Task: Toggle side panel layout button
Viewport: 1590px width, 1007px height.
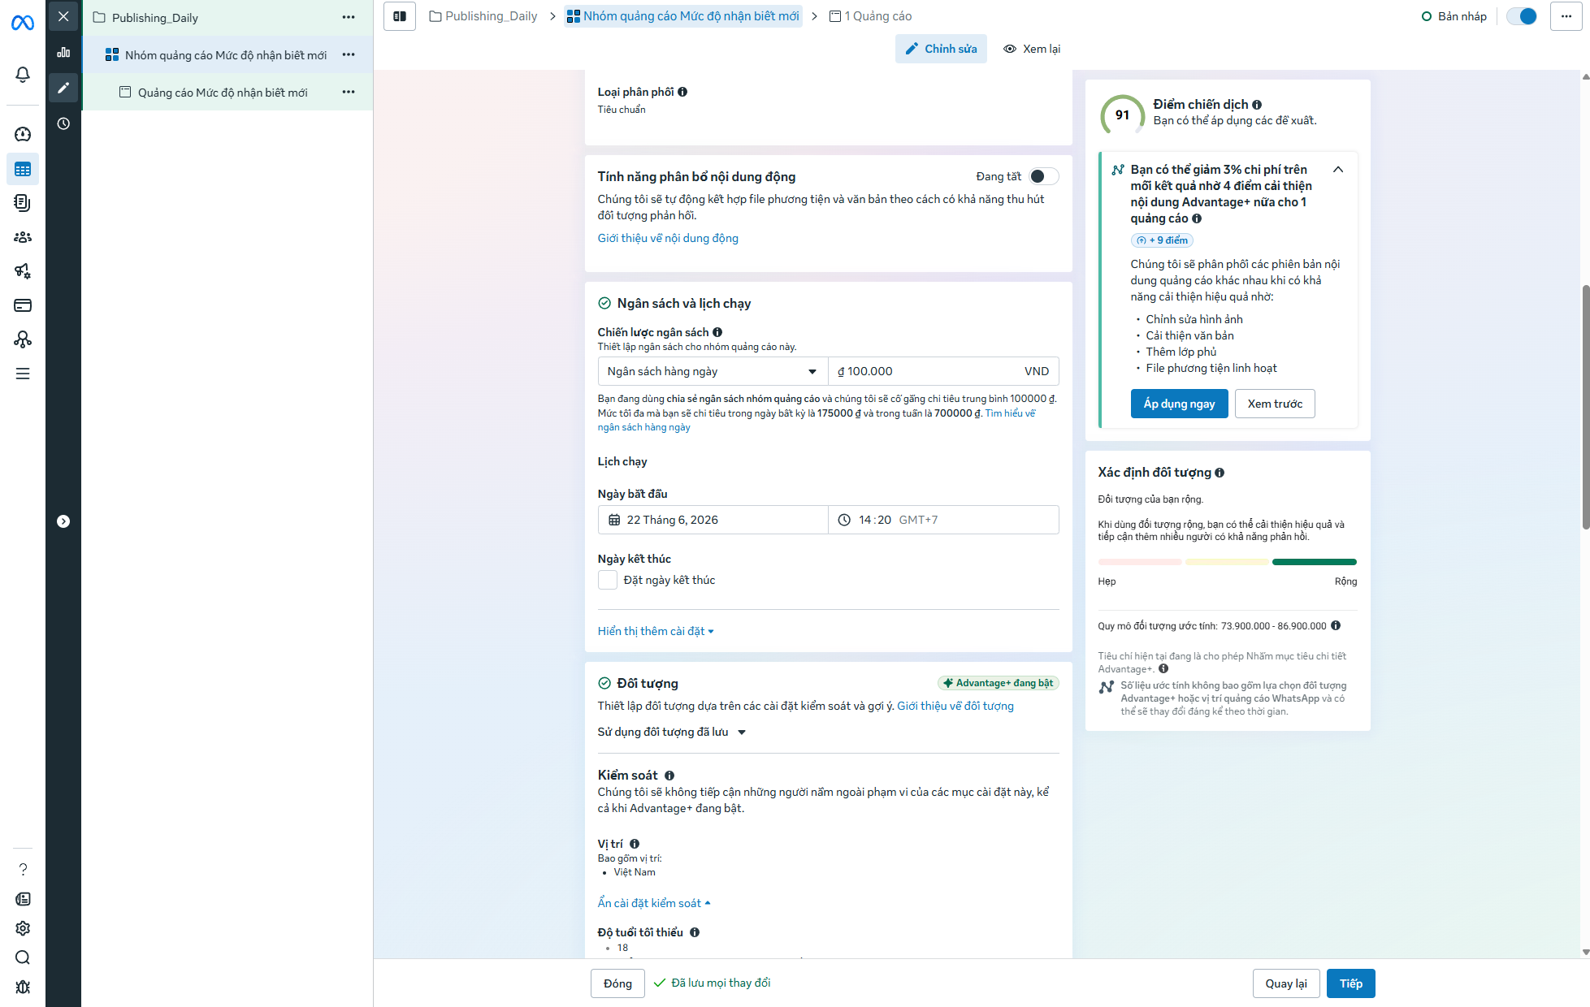Action: click(x=400, y=16)
